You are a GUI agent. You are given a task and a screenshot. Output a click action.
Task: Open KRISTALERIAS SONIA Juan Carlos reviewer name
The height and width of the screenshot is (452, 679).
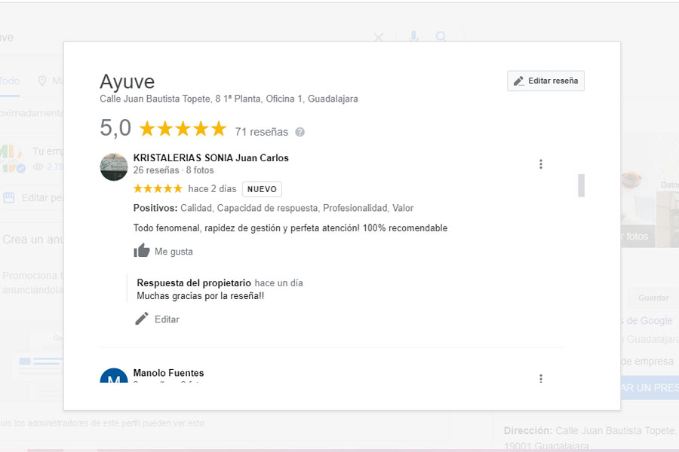[x=210, y=158]
